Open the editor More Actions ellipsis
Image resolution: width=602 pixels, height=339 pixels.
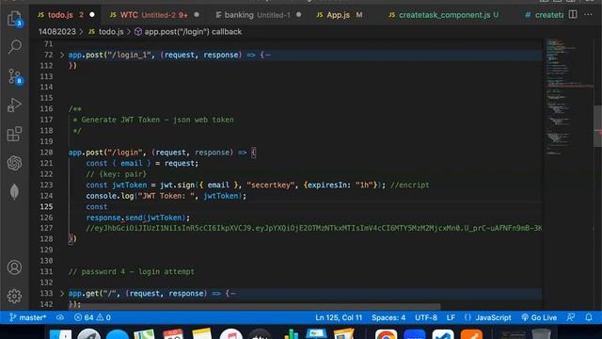click(x=588, y=15)
